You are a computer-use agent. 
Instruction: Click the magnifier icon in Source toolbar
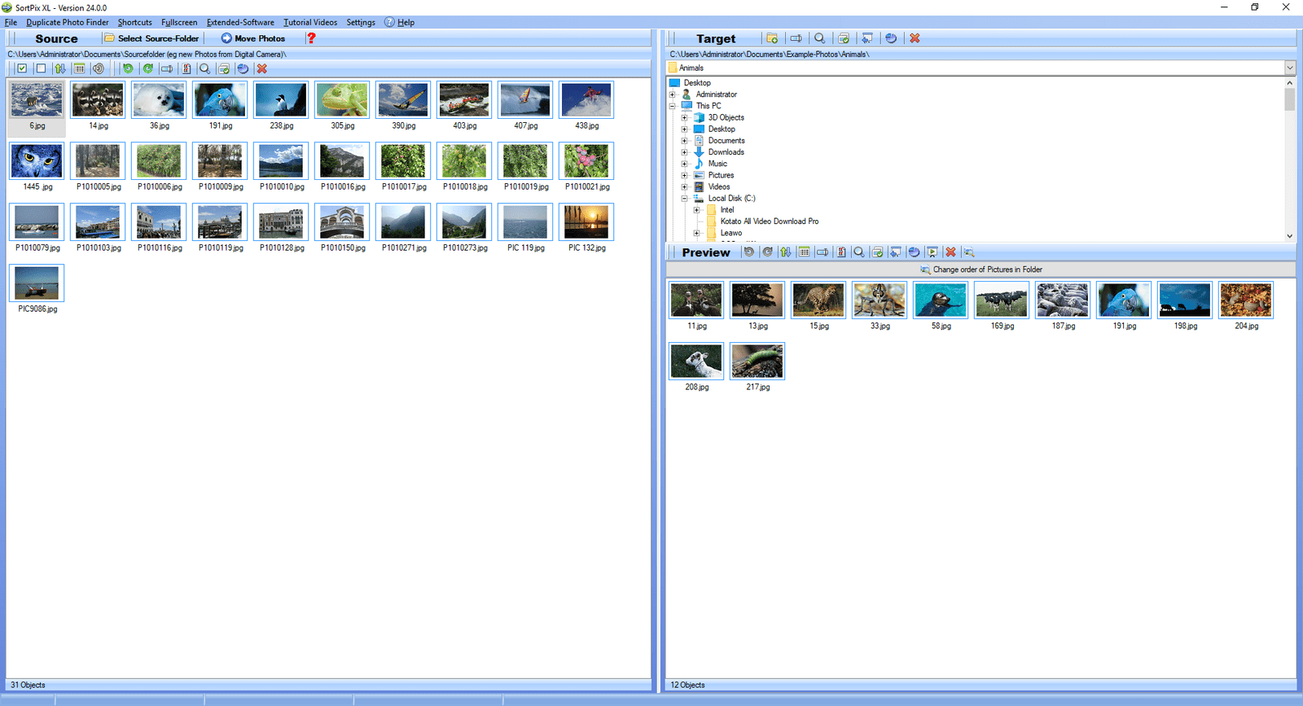click(x=205, y=69)
